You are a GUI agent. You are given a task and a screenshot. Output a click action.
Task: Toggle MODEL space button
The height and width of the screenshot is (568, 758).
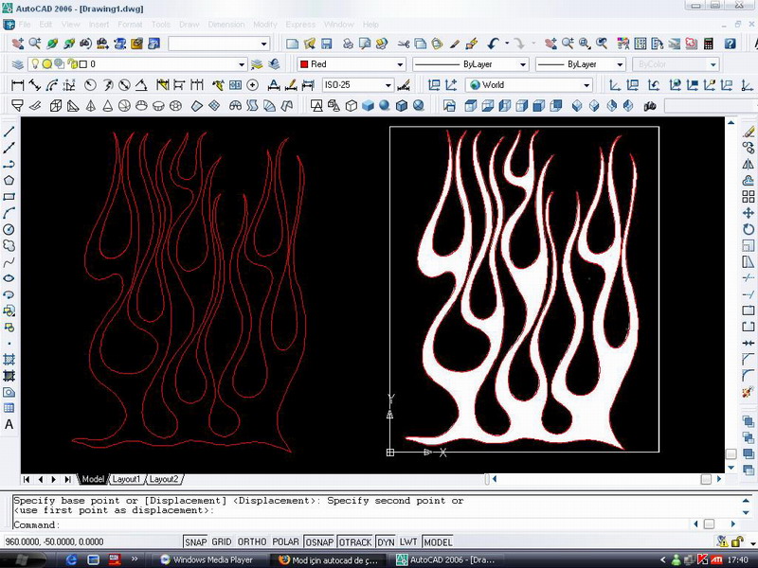(x=438, y=541)
